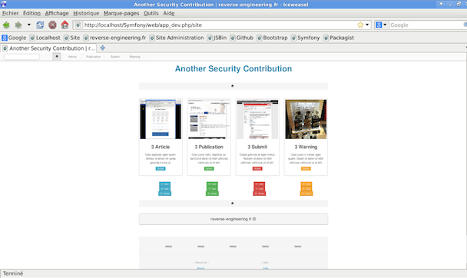Click the red Action button under 3 Submit
The height and width of the screenshot is (278, 467).
point(257,169)
